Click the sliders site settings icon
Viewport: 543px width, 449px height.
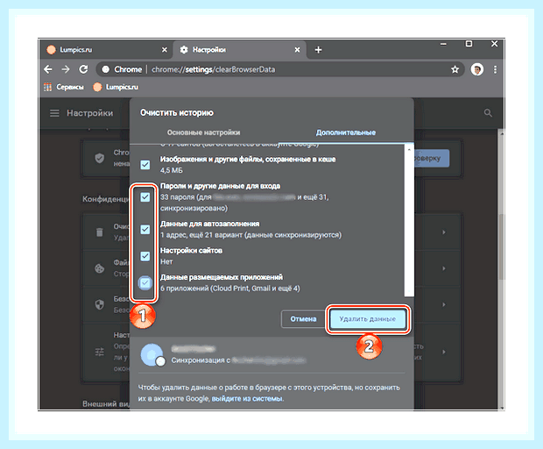tap(99, 352)
